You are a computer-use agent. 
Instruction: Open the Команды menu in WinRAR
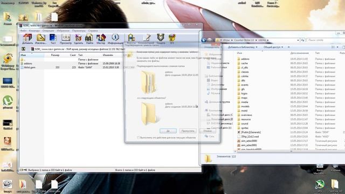[34, 31]
